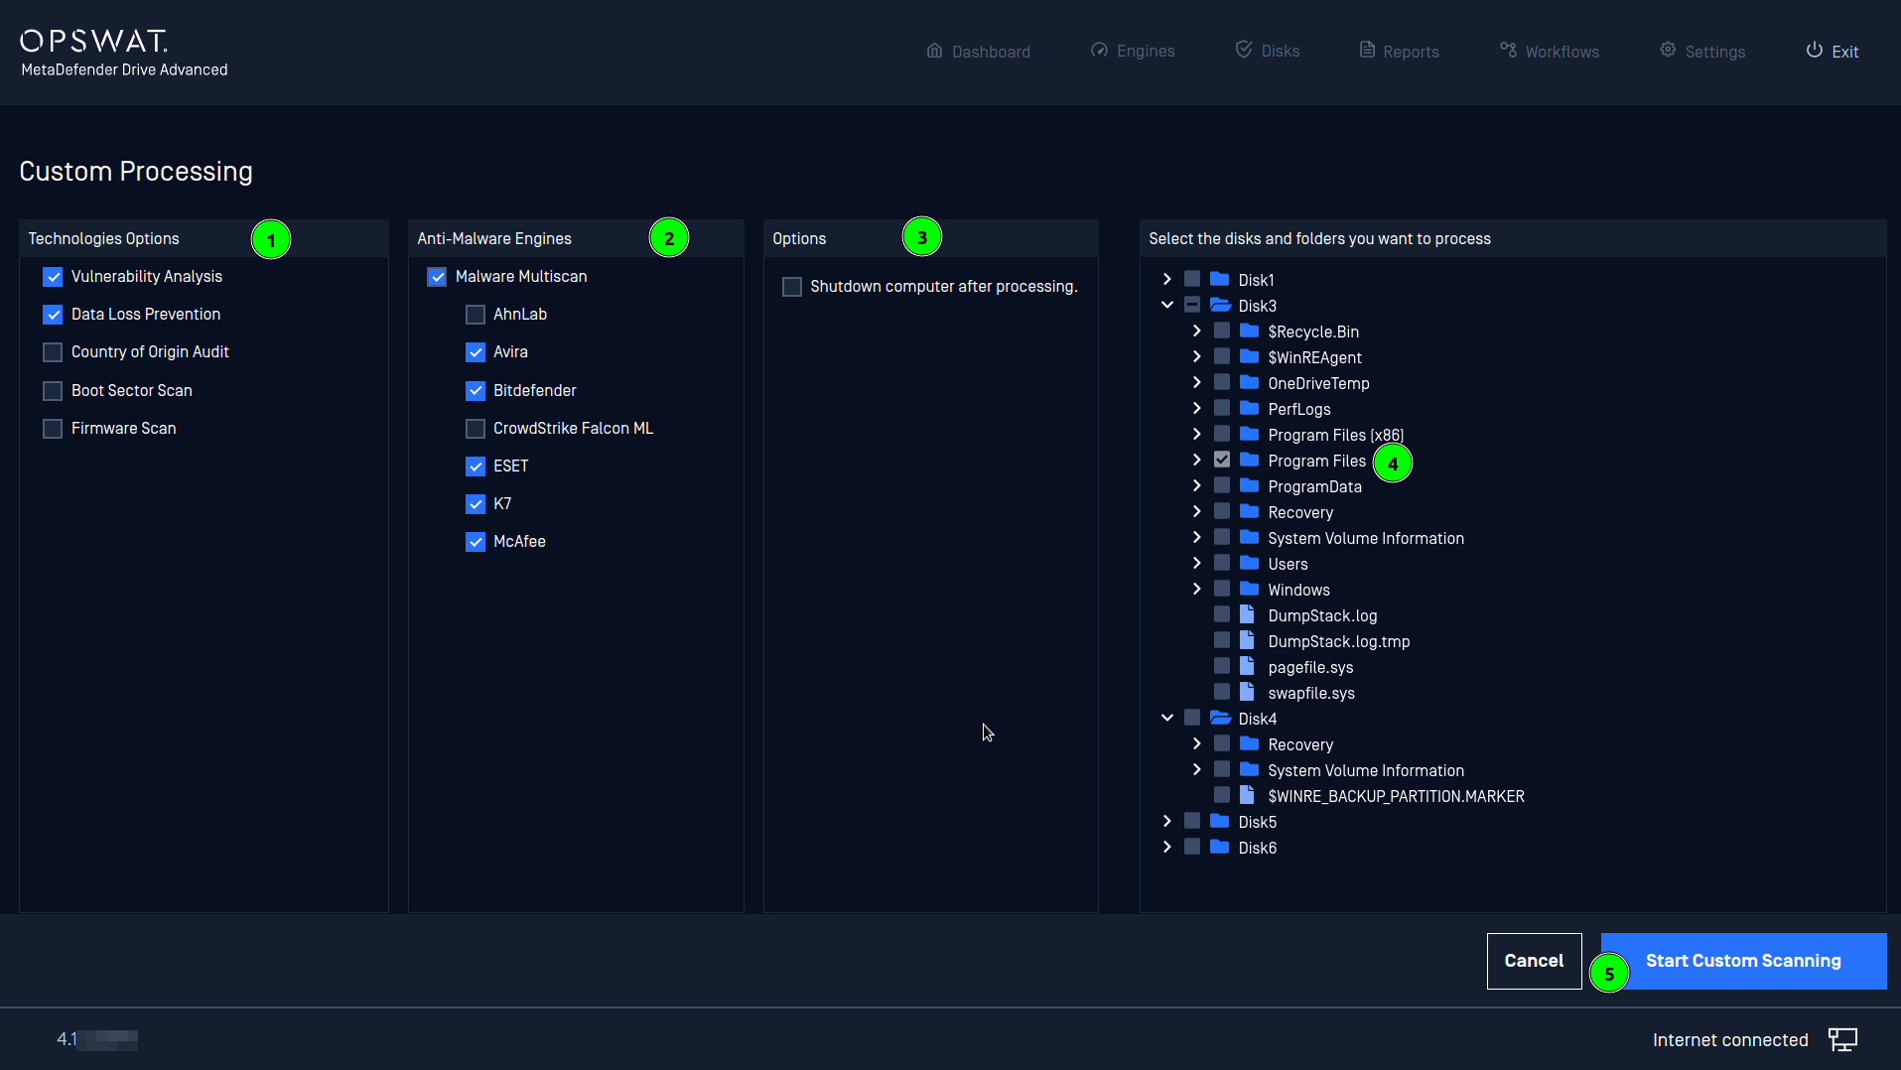Enable CrowdStrike Falcon ML engine

[x=475, y=429]
